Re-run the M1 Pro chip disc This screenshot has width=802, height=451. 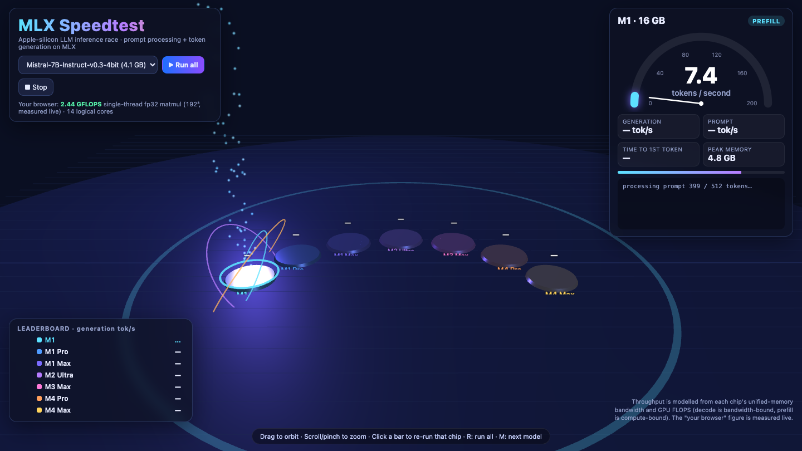click(298, 254)
